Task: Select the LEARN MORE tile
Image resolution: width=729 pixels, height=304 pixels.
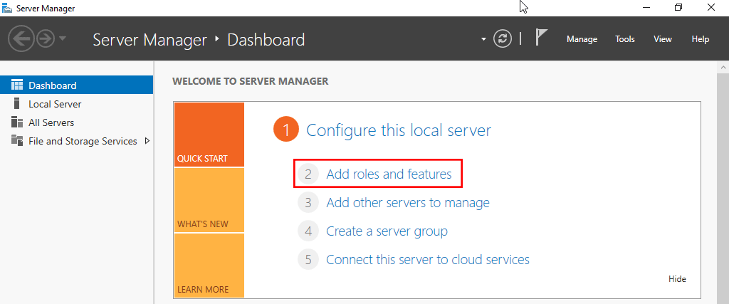Action: pyautogui.click(x=209, y=266)
